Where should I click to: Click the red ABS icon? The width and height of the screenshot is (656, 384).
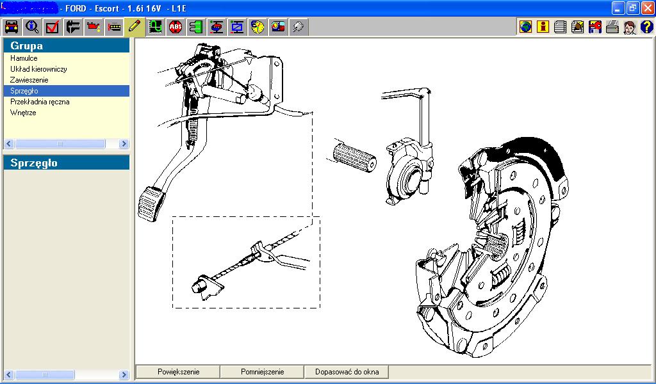click(x=176, y=27)
